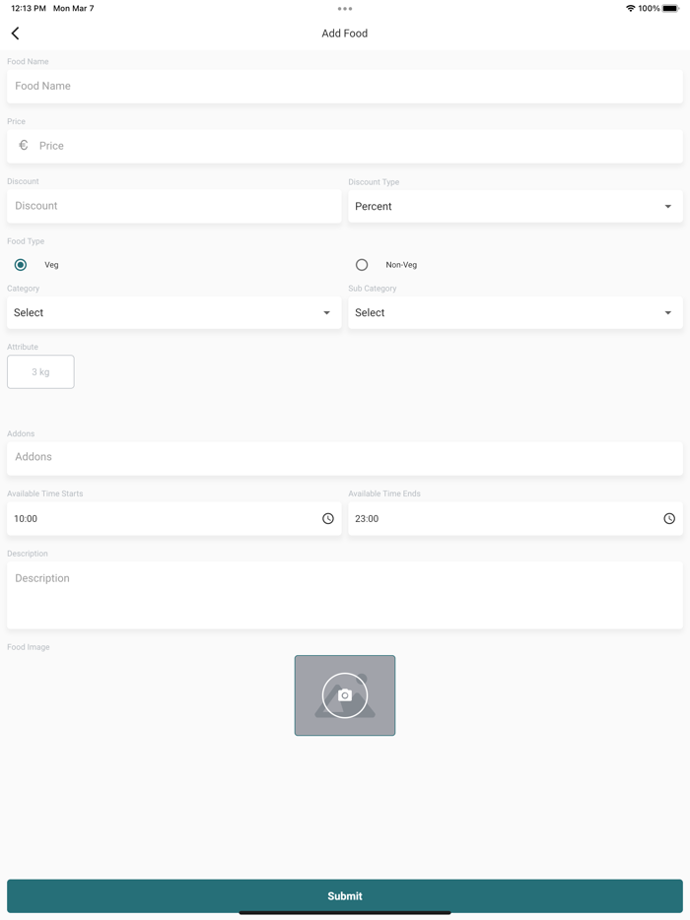Open clock icon for Available Time Ends
This screenshot has height=920, width=690.
coord(669,519)
